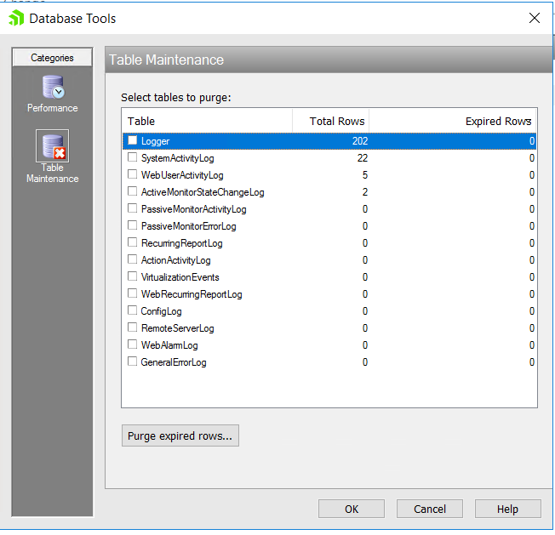The image size is (555, 535).
Task: Select the PassiveMonitorErrorLog row text
Action: (x=189, y=226)
